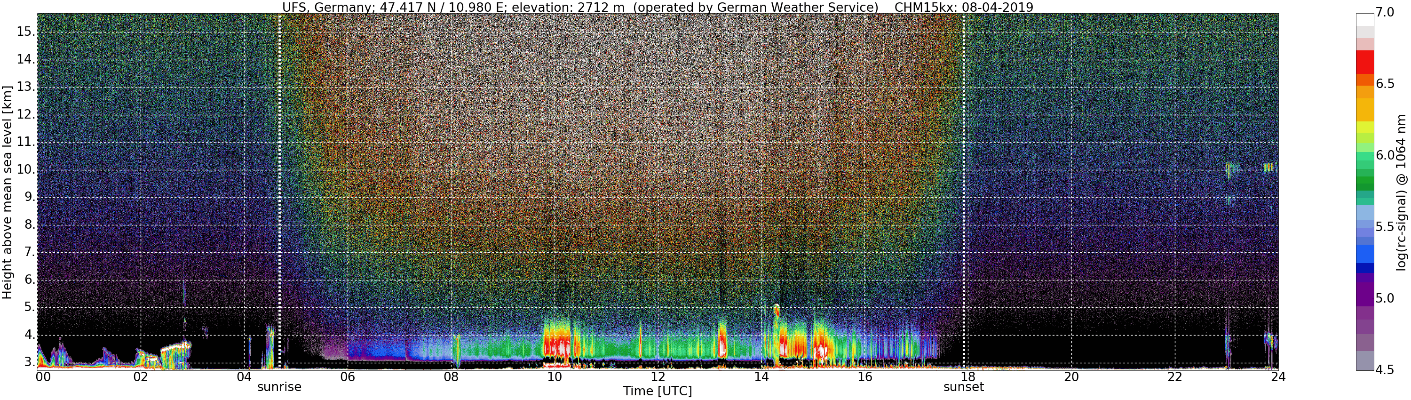1411x400 pixels.
Task: Click time axis tick '06'
Action: (348, 377)
